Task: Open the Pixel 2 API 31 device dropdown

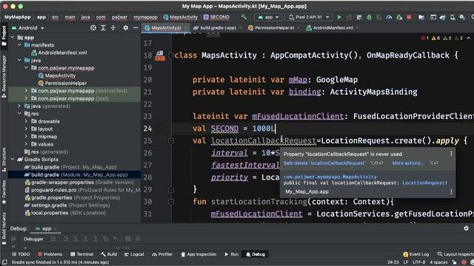Action: coord(309,17)
